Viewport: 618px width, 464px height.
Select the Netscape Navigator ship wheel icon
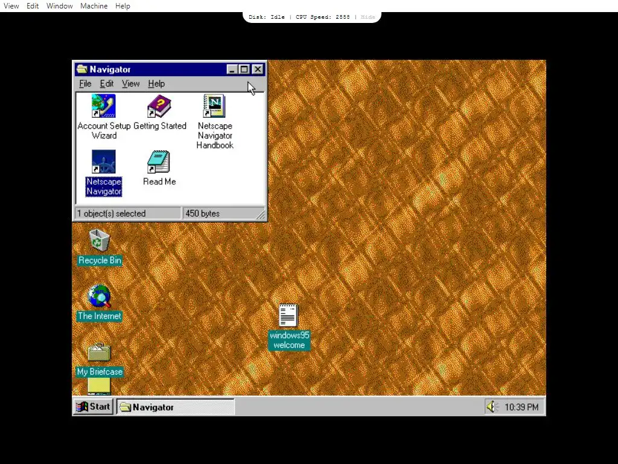pos(103,161)
